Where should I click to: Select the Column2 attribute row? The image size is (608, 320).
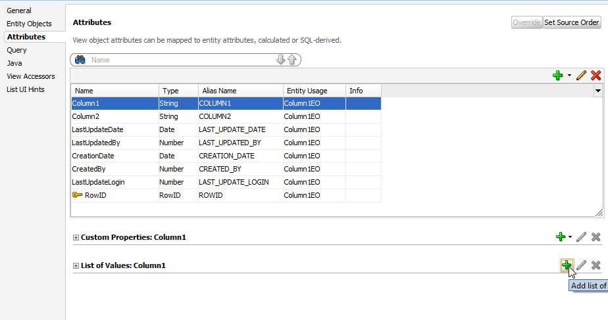[x=226, y=116]
